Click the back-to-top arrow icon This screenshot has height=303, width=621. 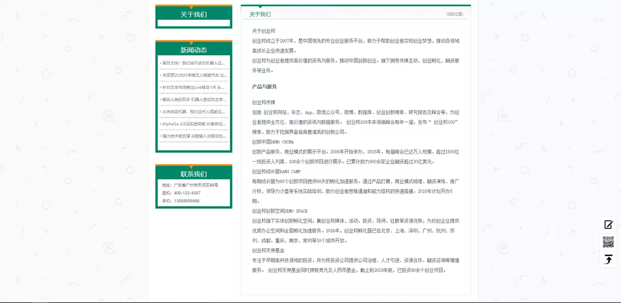609,259
